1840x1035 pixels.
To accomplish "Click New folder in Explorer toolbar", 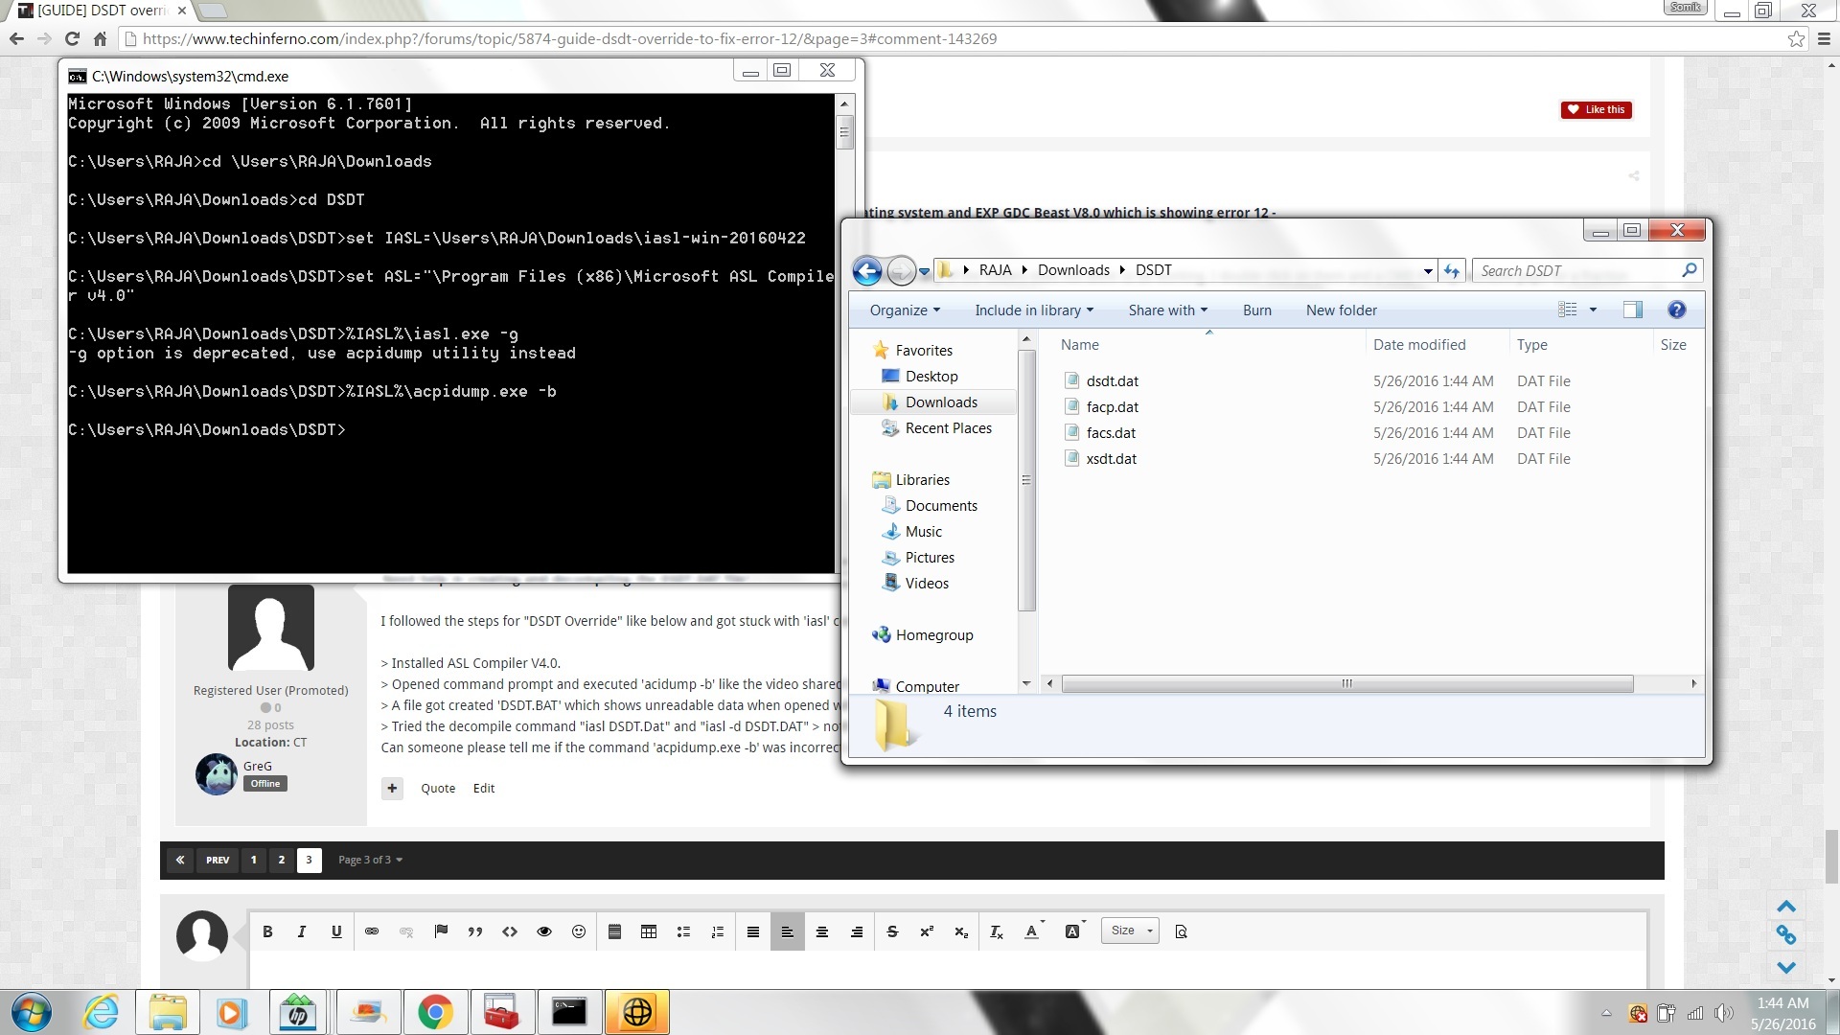I will tap(1341, 310).
